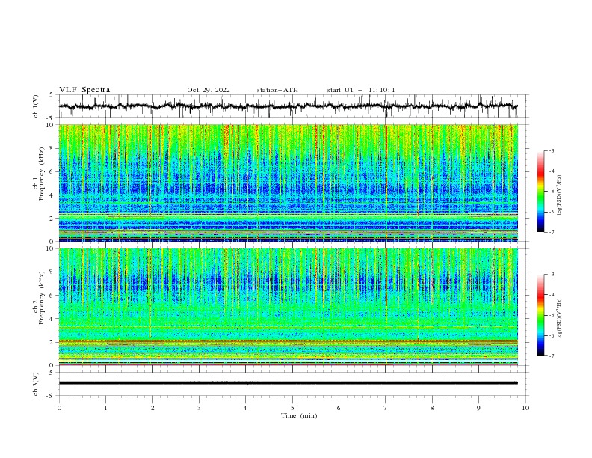Click the '-3' tick on upper colorbar
This screenshot has height=458, width=592.
click(551, 151)
